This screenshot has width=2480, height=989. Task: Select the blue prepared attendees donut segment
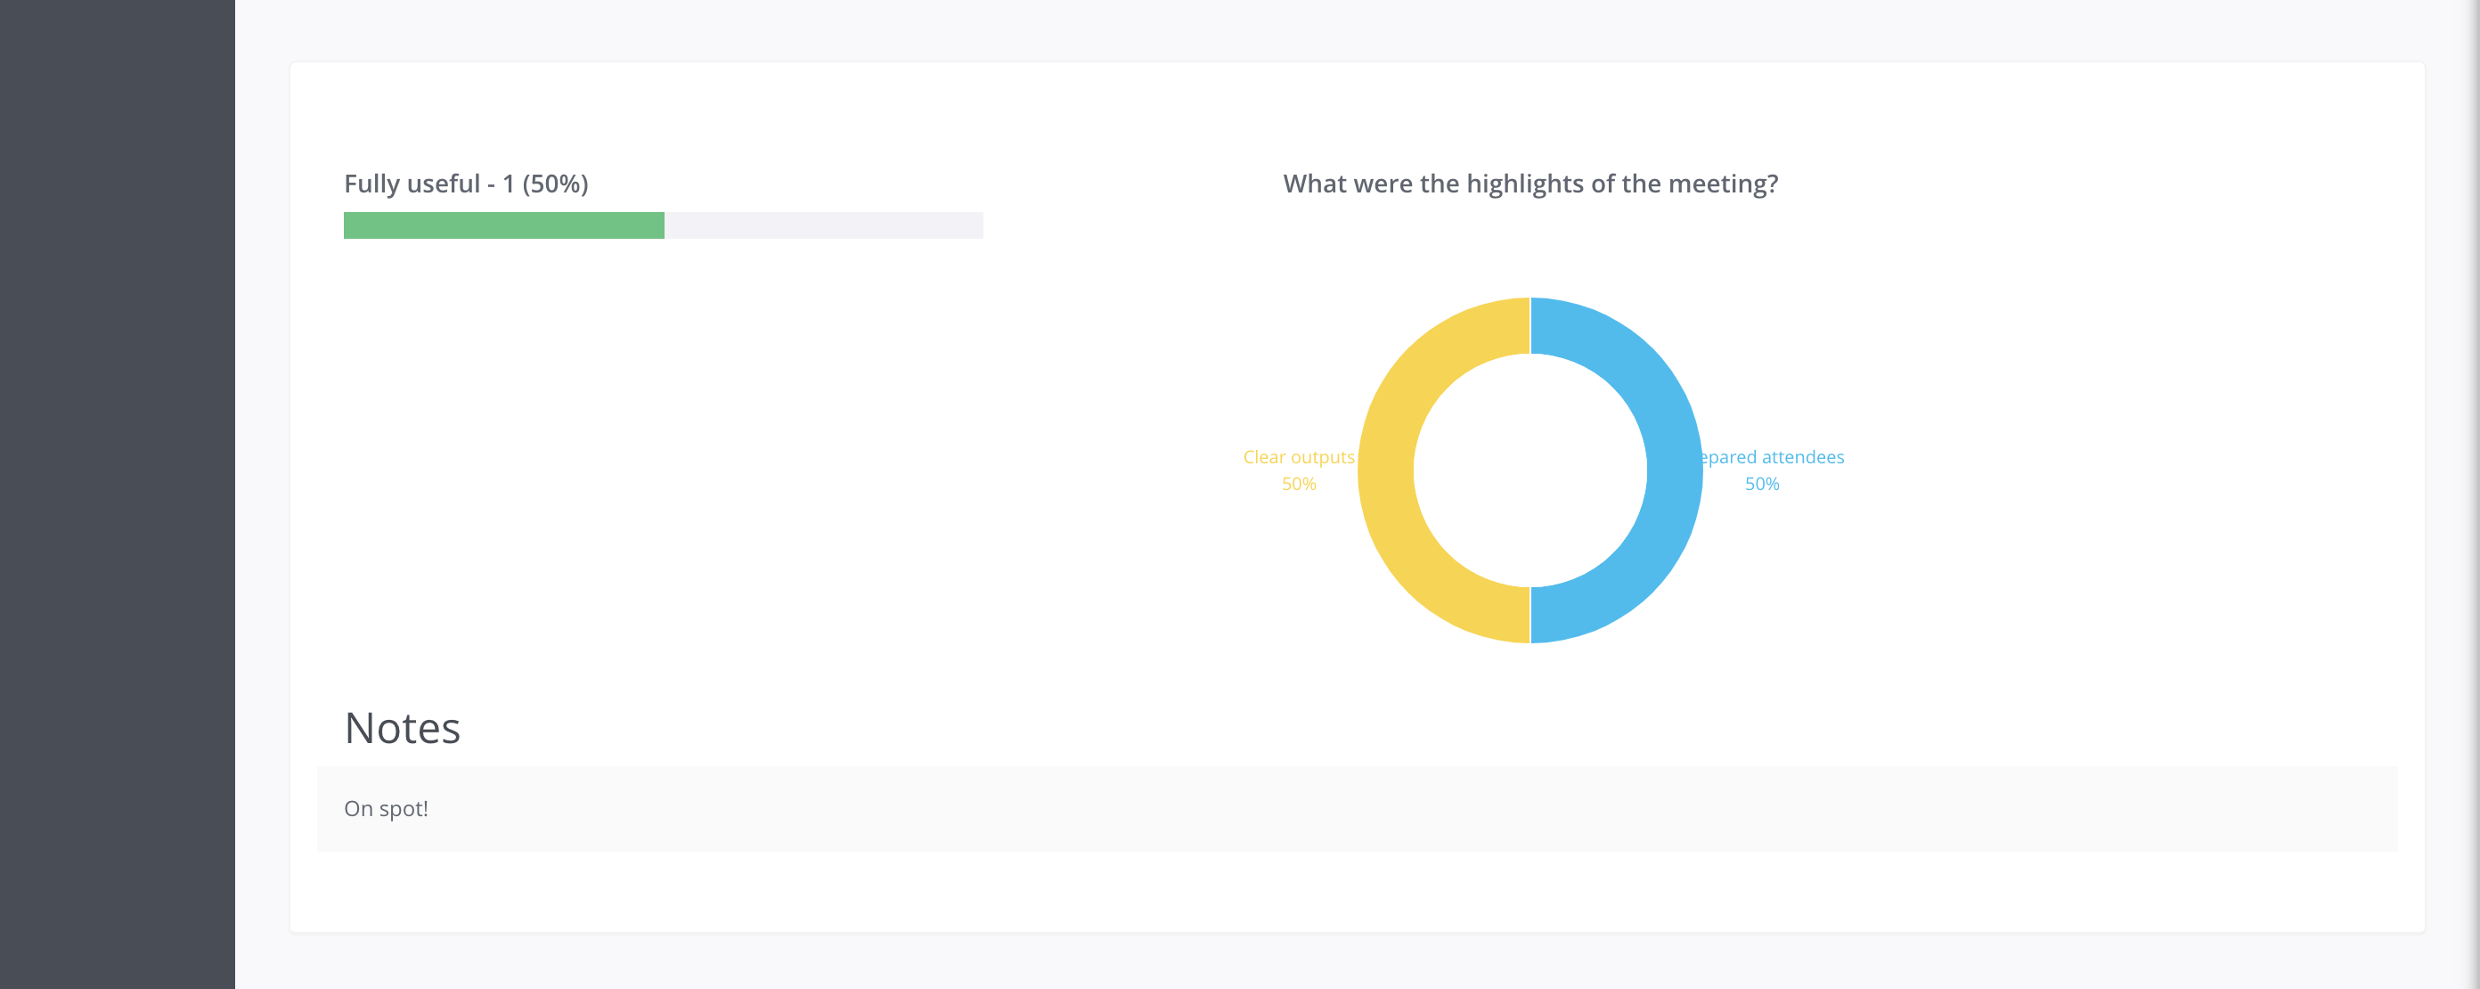(1675, 471)
